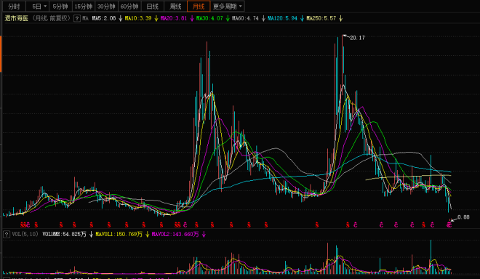Click the down arrow after MA5:2.08
This screenshot has width=480, height=279.
pyautogui.click(x=120, y=18)
